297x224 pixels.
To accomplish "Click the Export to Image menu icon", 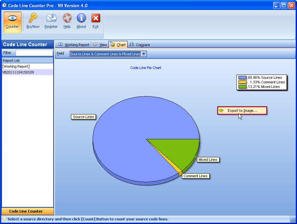I will (221, 111).
